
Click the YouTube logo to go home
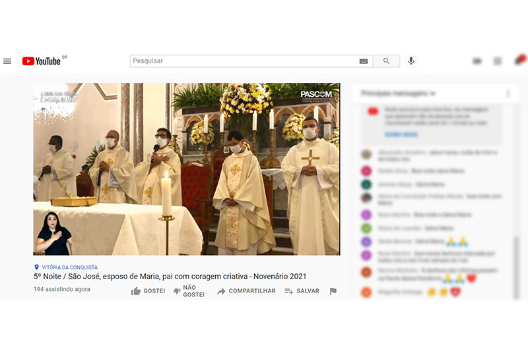coord(42,61)
